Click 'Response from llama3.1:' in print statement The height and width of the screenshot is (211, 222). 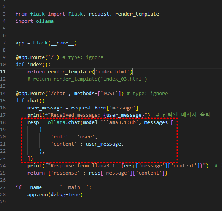coord(84,165)
